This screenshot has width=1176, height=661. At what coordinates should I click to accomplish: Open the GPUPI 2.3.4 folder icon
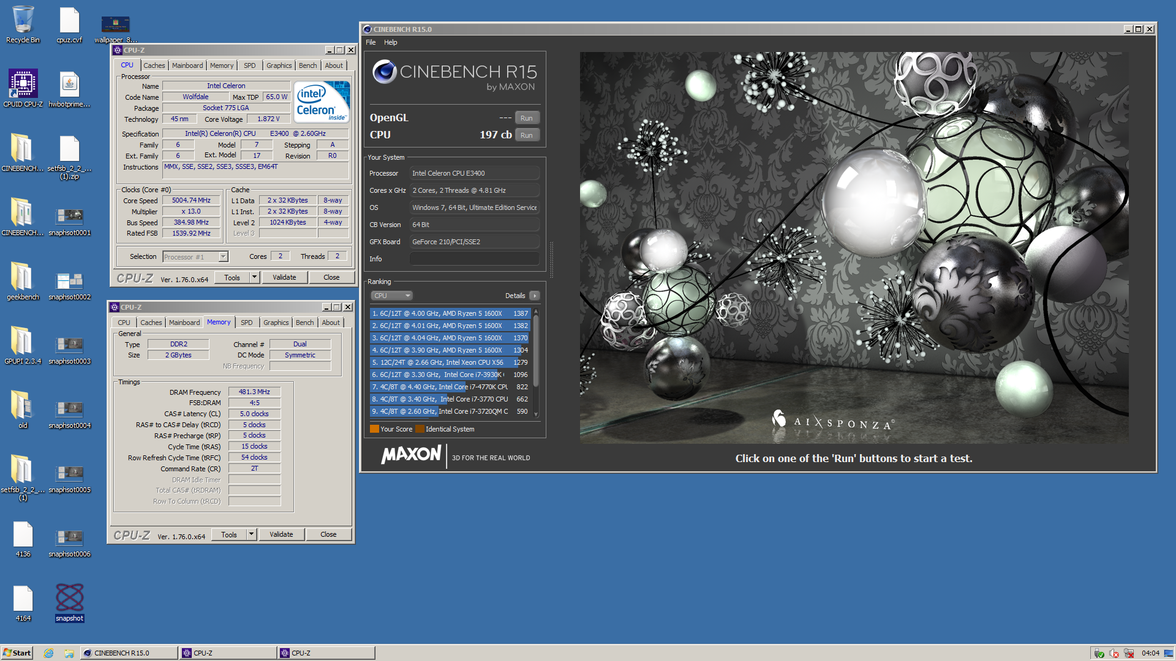23,346
